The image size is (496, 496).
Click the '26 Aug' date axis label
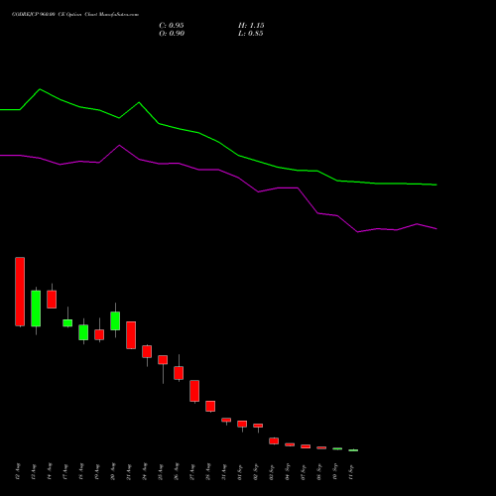point(177,471)
